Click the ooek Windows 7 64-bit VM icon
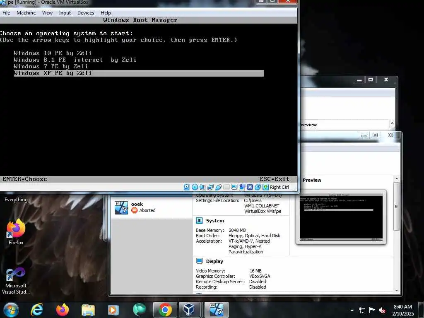424x318 pixels. 121,208
